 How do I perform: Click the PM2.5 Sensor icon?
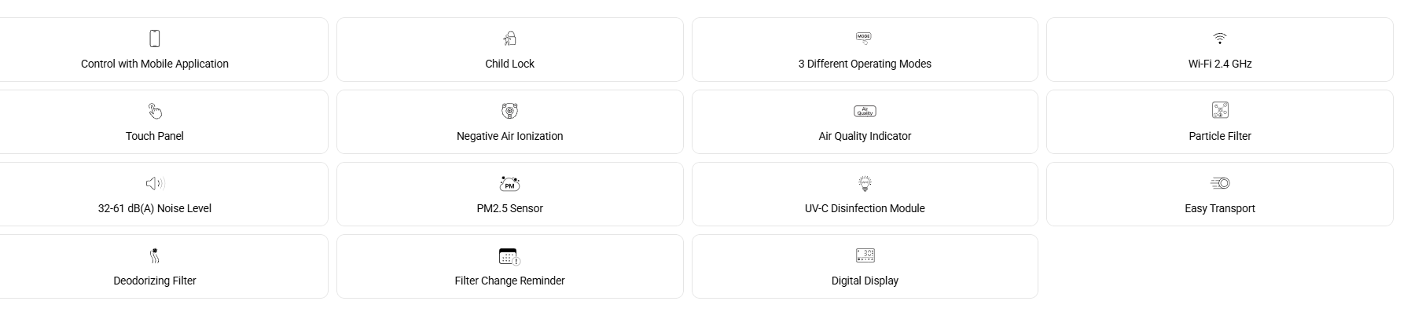tap(509, 183)
